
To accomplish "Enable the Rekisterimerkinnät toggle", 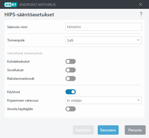I will click(71, 78).
